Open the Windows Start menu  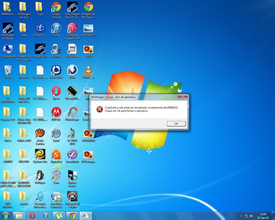click(7, 216)
